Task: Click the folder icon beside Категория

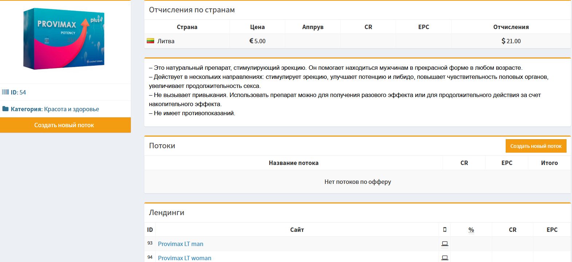Action: click(5, 109)
